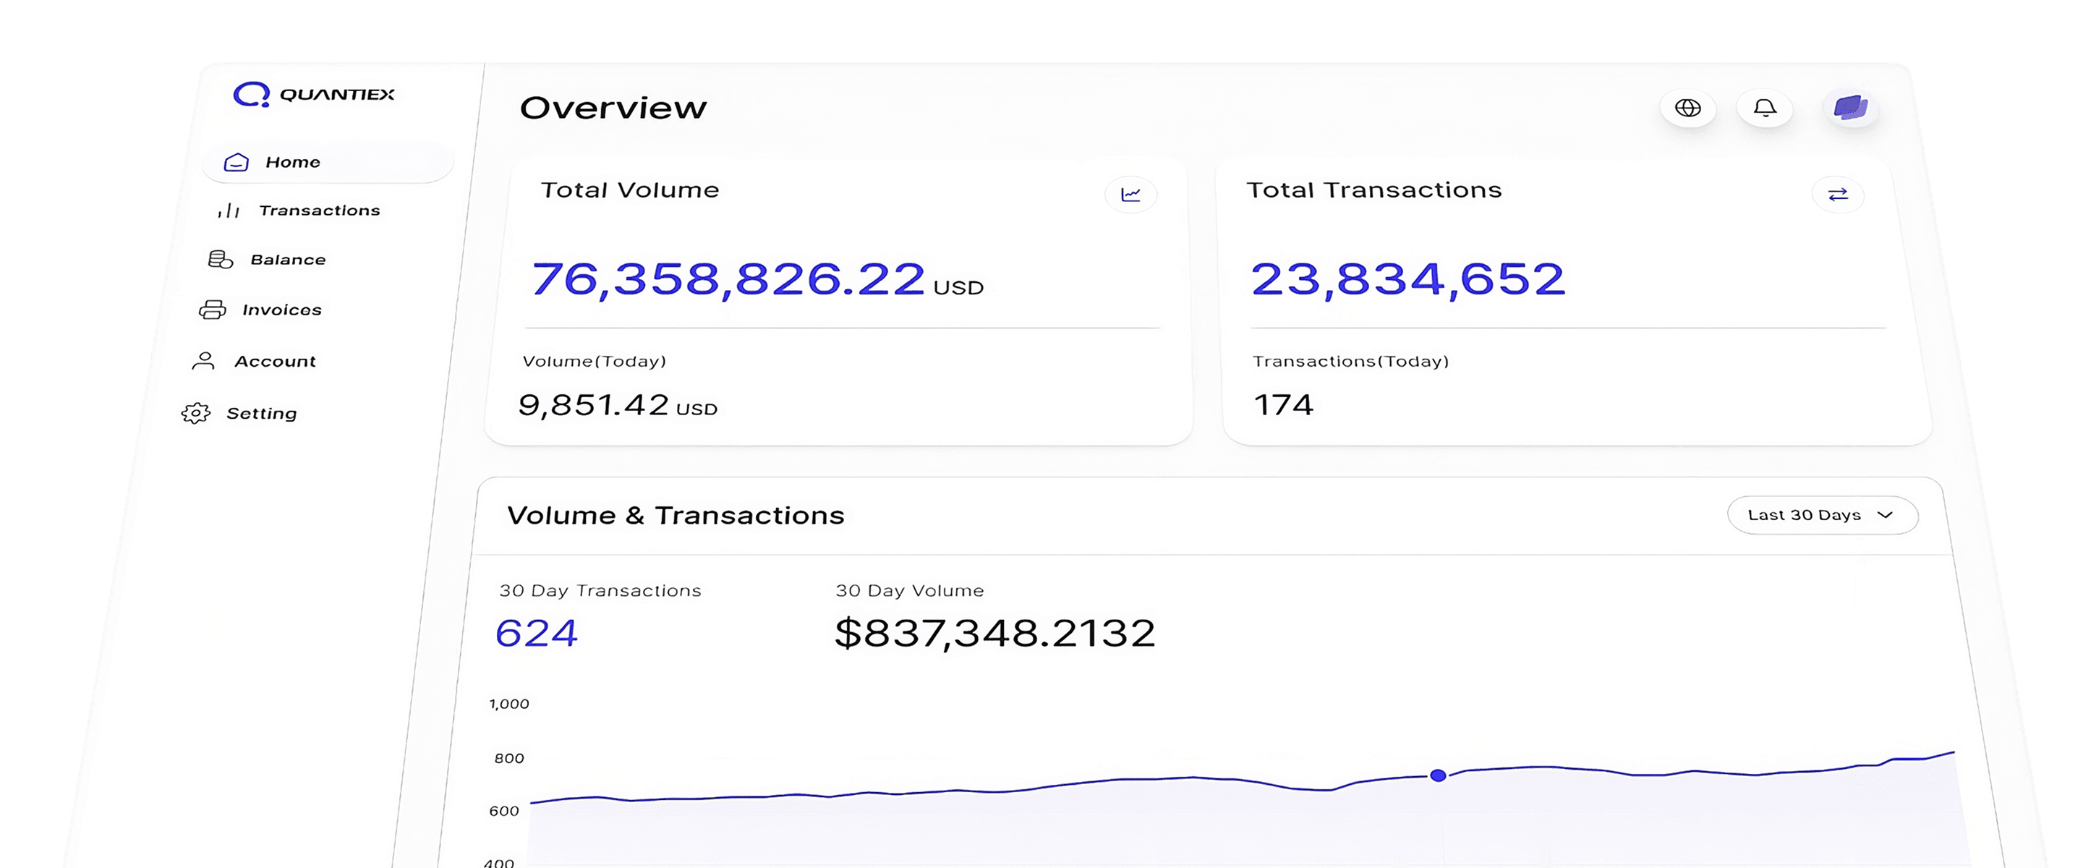Open Settings via the gear icon
2083x868 pixels.
pos(195,413)
